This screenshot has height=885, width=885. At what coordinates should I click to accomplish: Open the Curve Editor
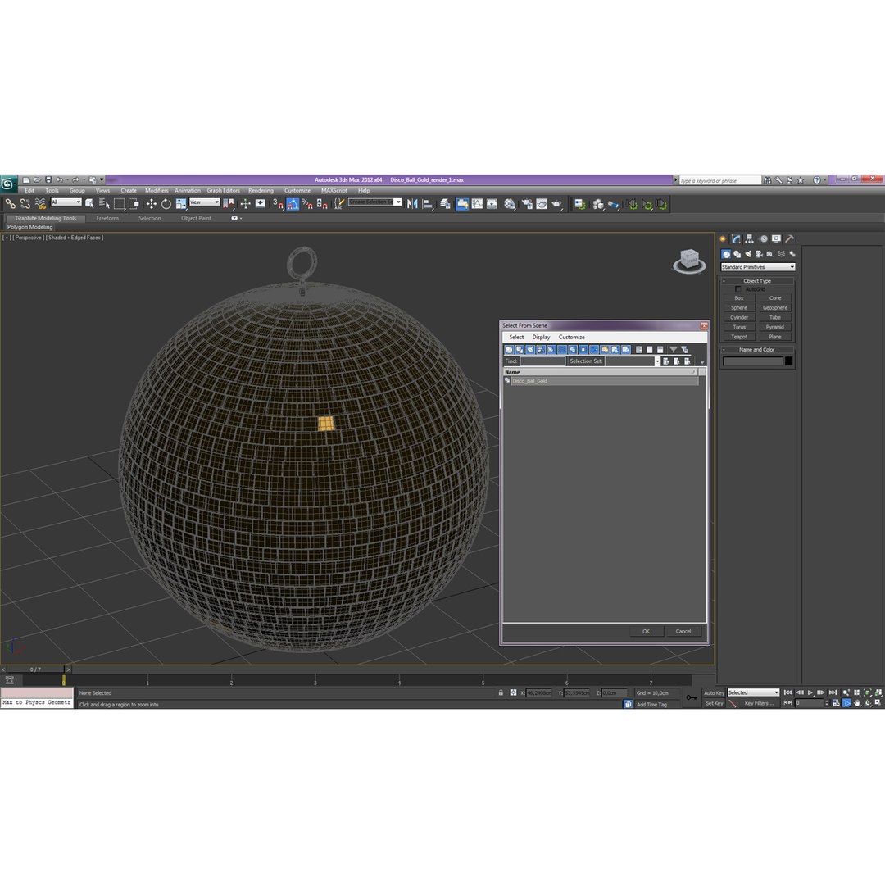(478, 204)
